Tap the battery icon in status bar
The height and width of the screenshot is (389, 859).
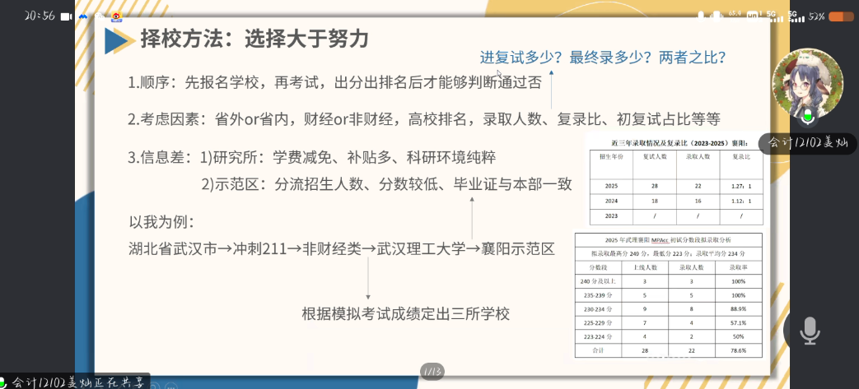(841, 16)
